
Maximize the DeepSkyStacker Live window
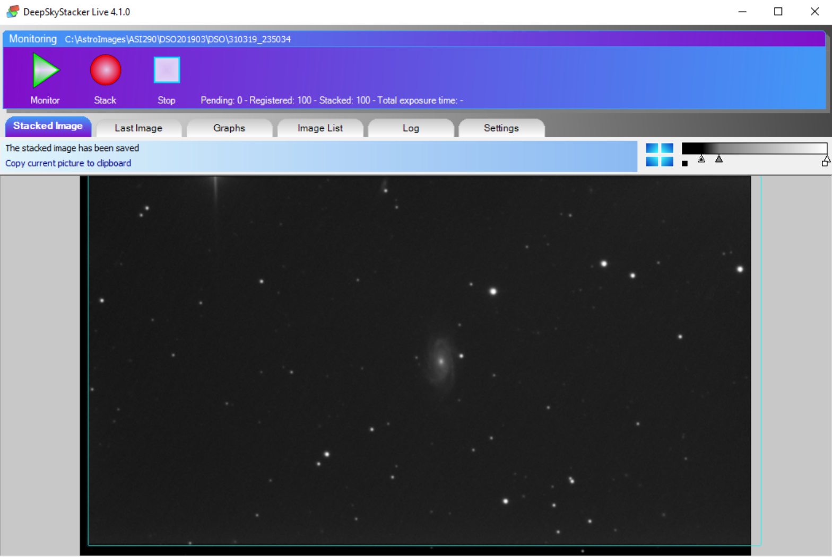coord(778,12)
